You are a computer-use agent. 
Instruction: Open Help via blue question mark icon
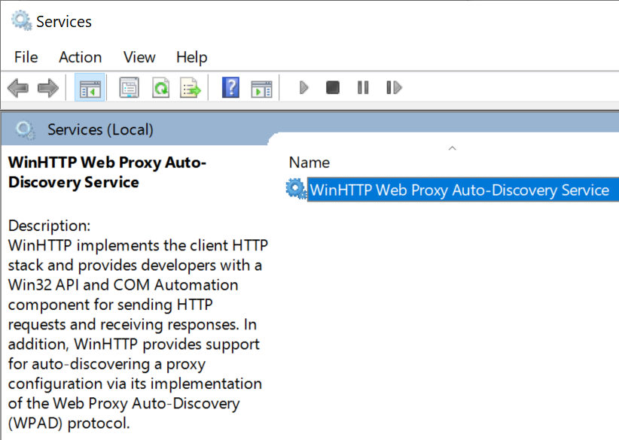230,88
